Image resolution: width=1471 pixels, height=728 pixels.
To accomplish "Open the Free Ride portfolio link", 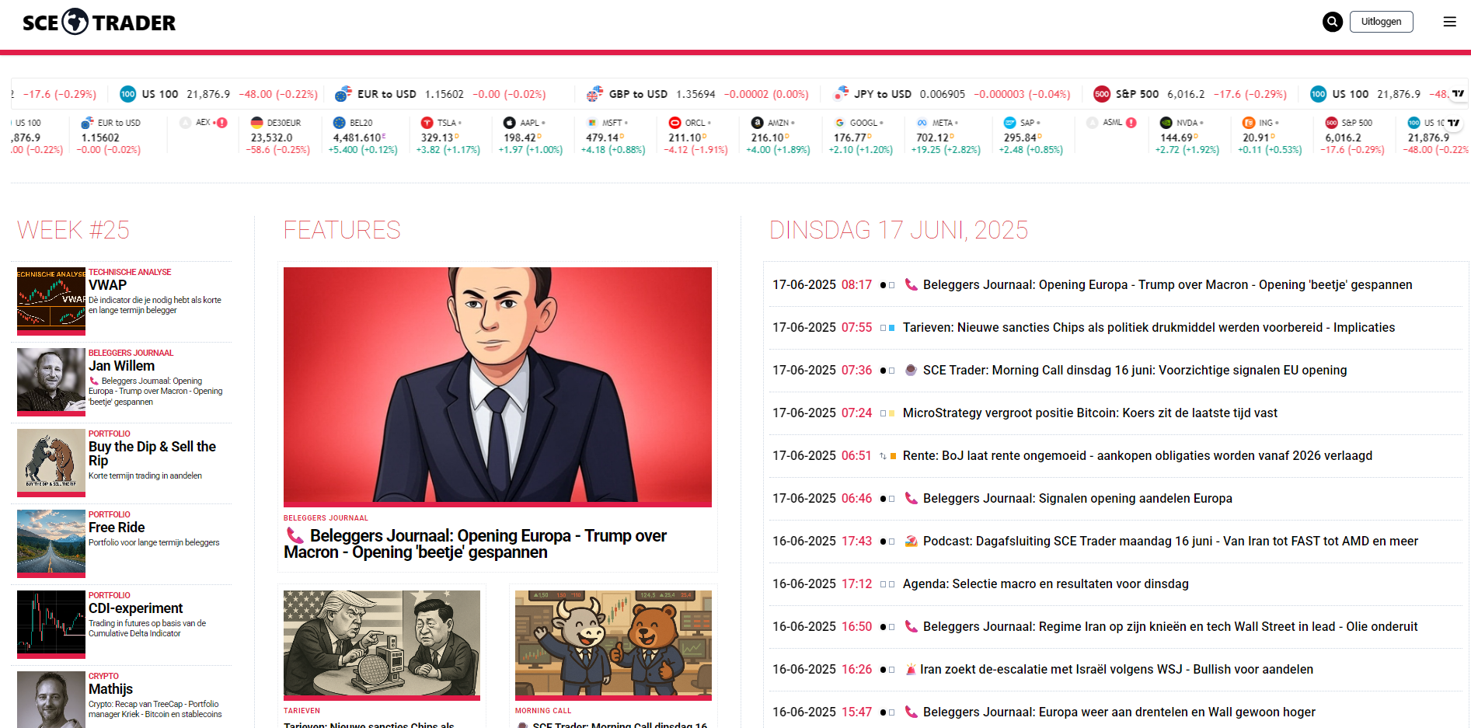I will coord(117,528).
